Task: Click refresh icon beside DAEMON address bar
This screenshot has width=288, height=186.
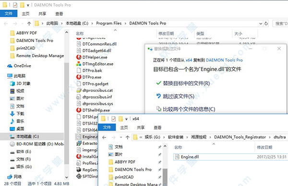Action: (x=266, y=23)
